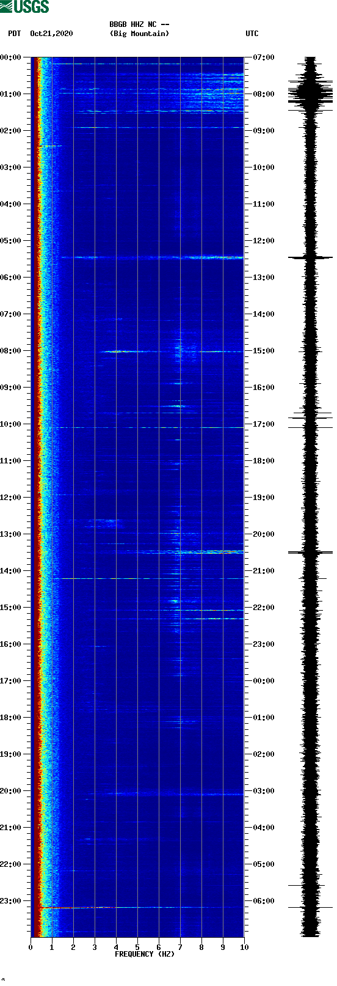This screenshot has width=337, height=986.
Task: Click the 4 Hz frequency tick label
Action: click(x=116, y=947)
